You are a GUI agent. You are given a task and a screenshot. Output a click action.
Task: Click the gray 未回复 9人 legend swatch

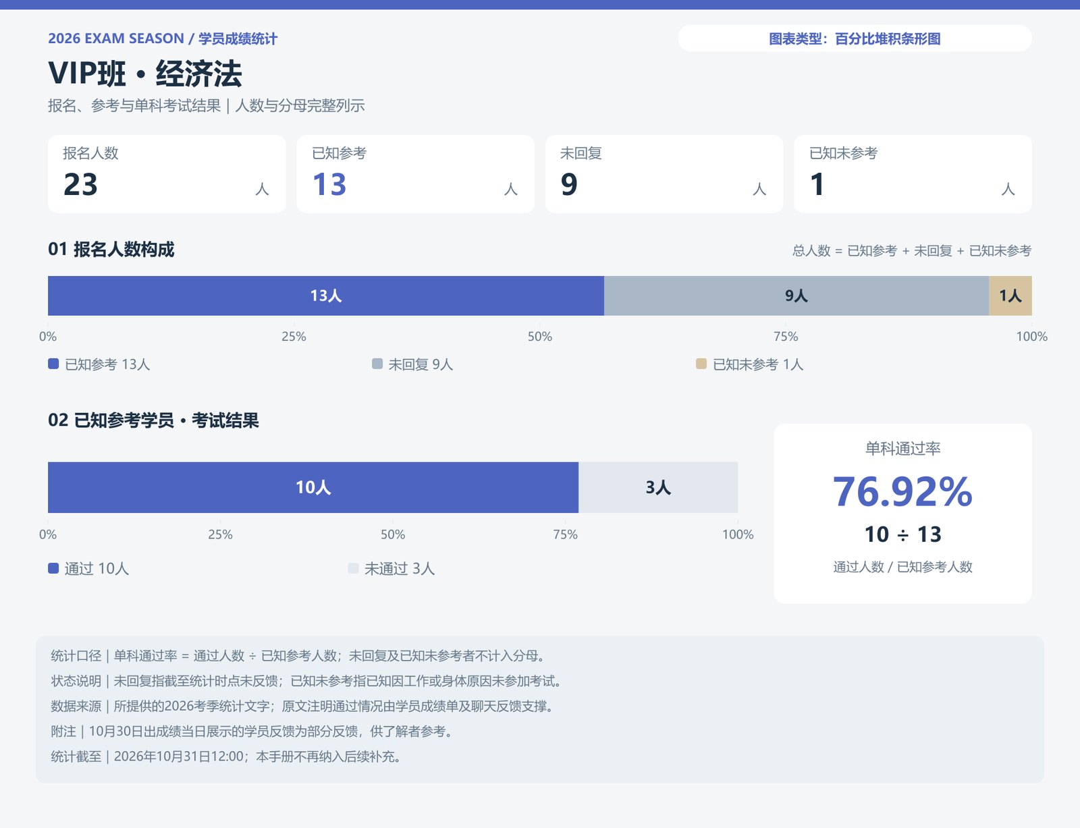377,364
